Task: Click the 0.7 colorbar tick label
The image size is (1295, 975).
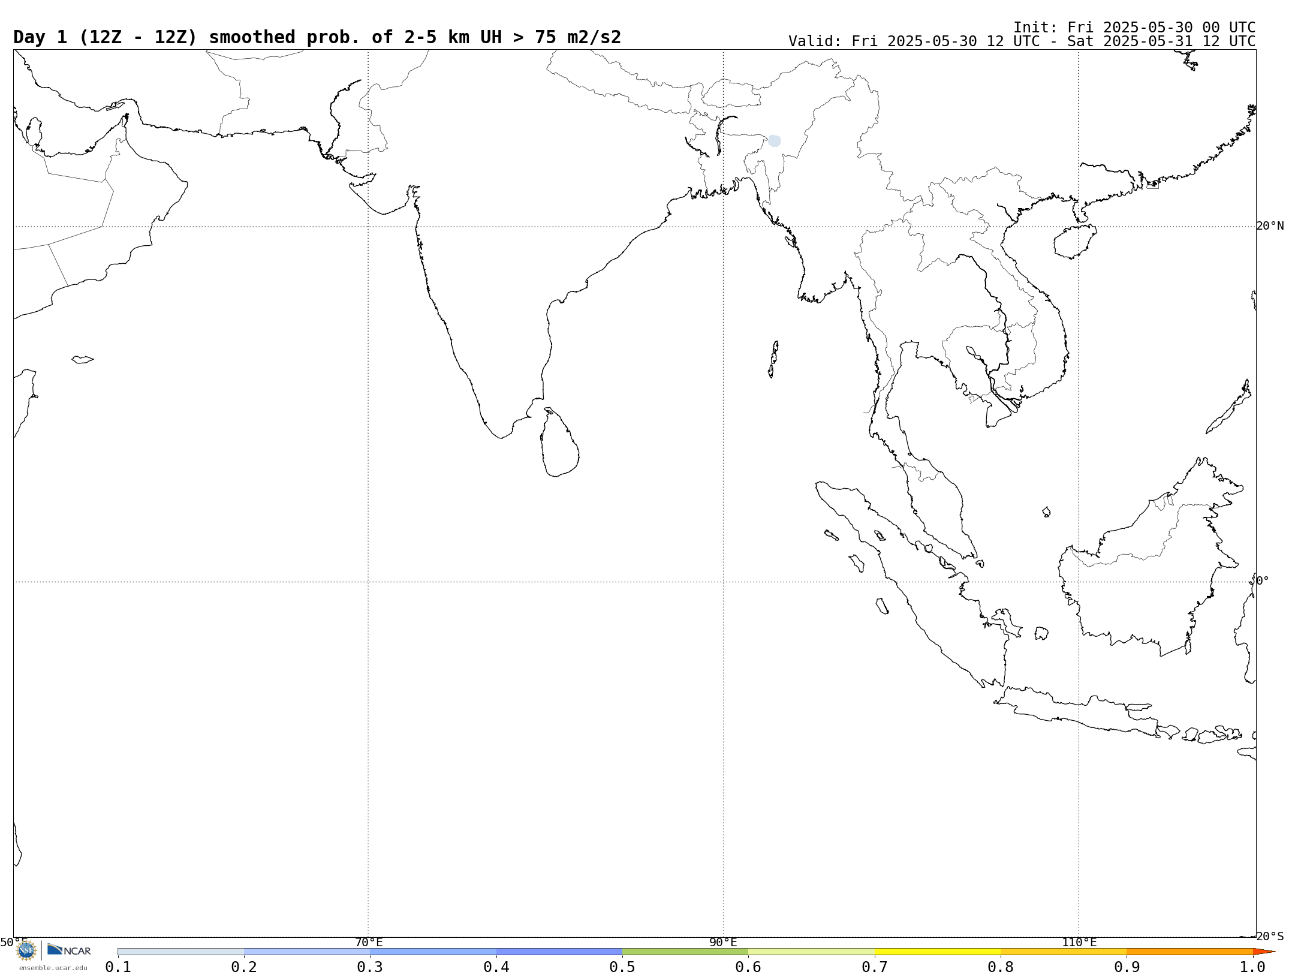Action: (875, 967)
